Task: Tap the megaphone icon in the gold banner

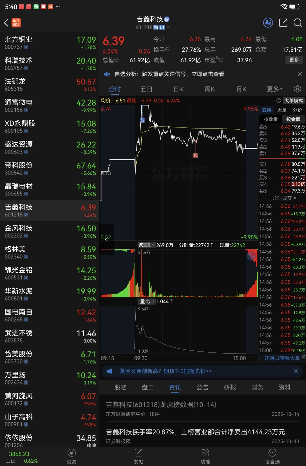Action: (x=109, y=371)
